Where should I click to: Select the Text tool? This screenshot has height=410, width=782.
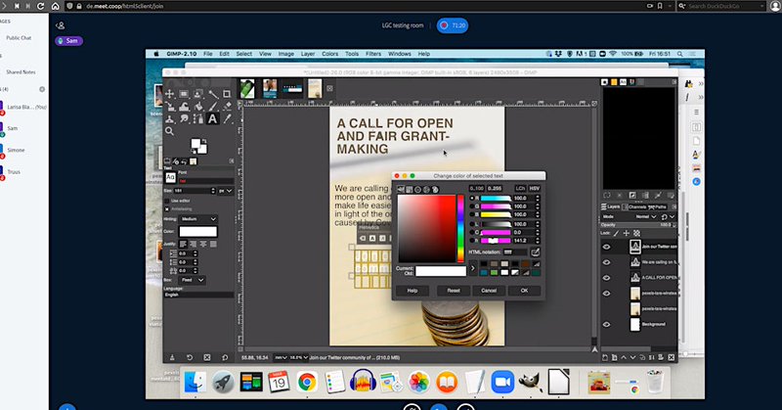tap(212, 118)
